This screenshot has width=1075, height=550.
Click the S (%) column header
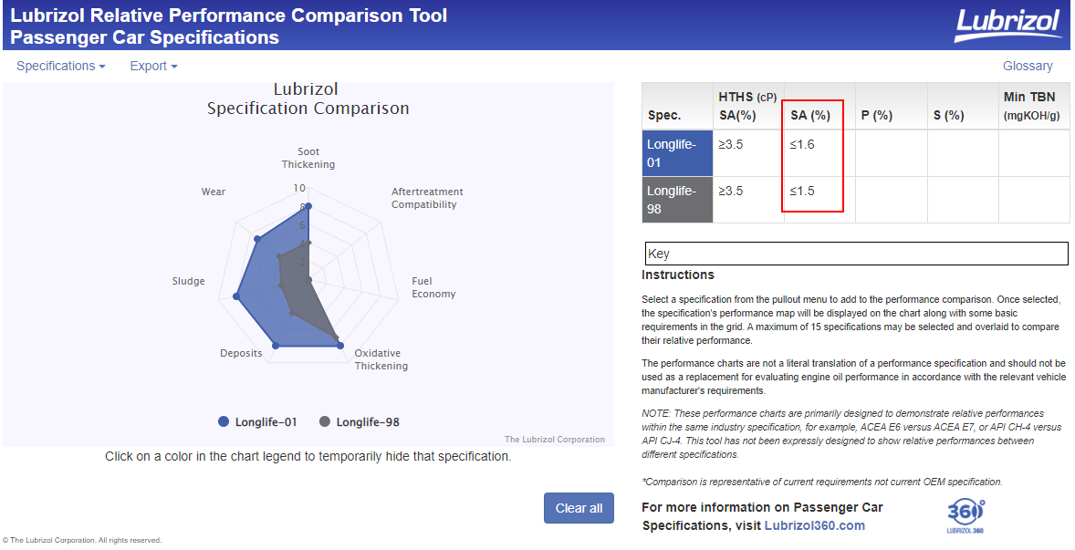click(963, 107)
